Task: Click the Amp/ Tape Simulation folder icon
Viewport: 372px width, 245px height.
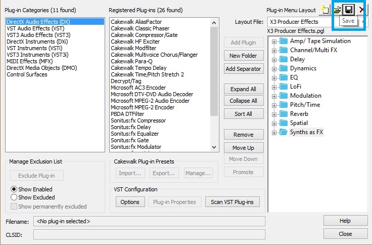Action: click(284, 41)
